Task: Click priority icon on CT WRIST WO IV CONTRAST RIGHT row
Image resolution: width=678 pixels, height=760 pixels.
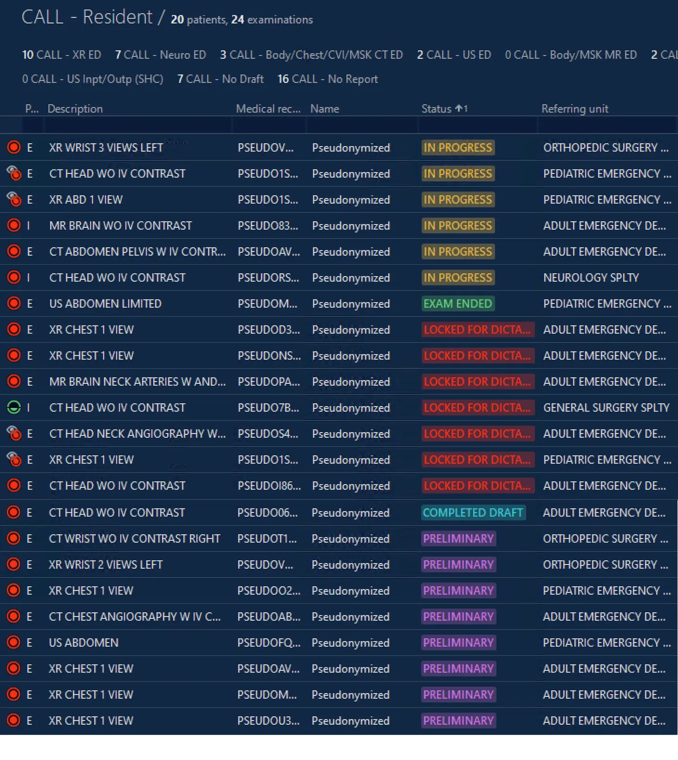Action: tap(14, 539)
